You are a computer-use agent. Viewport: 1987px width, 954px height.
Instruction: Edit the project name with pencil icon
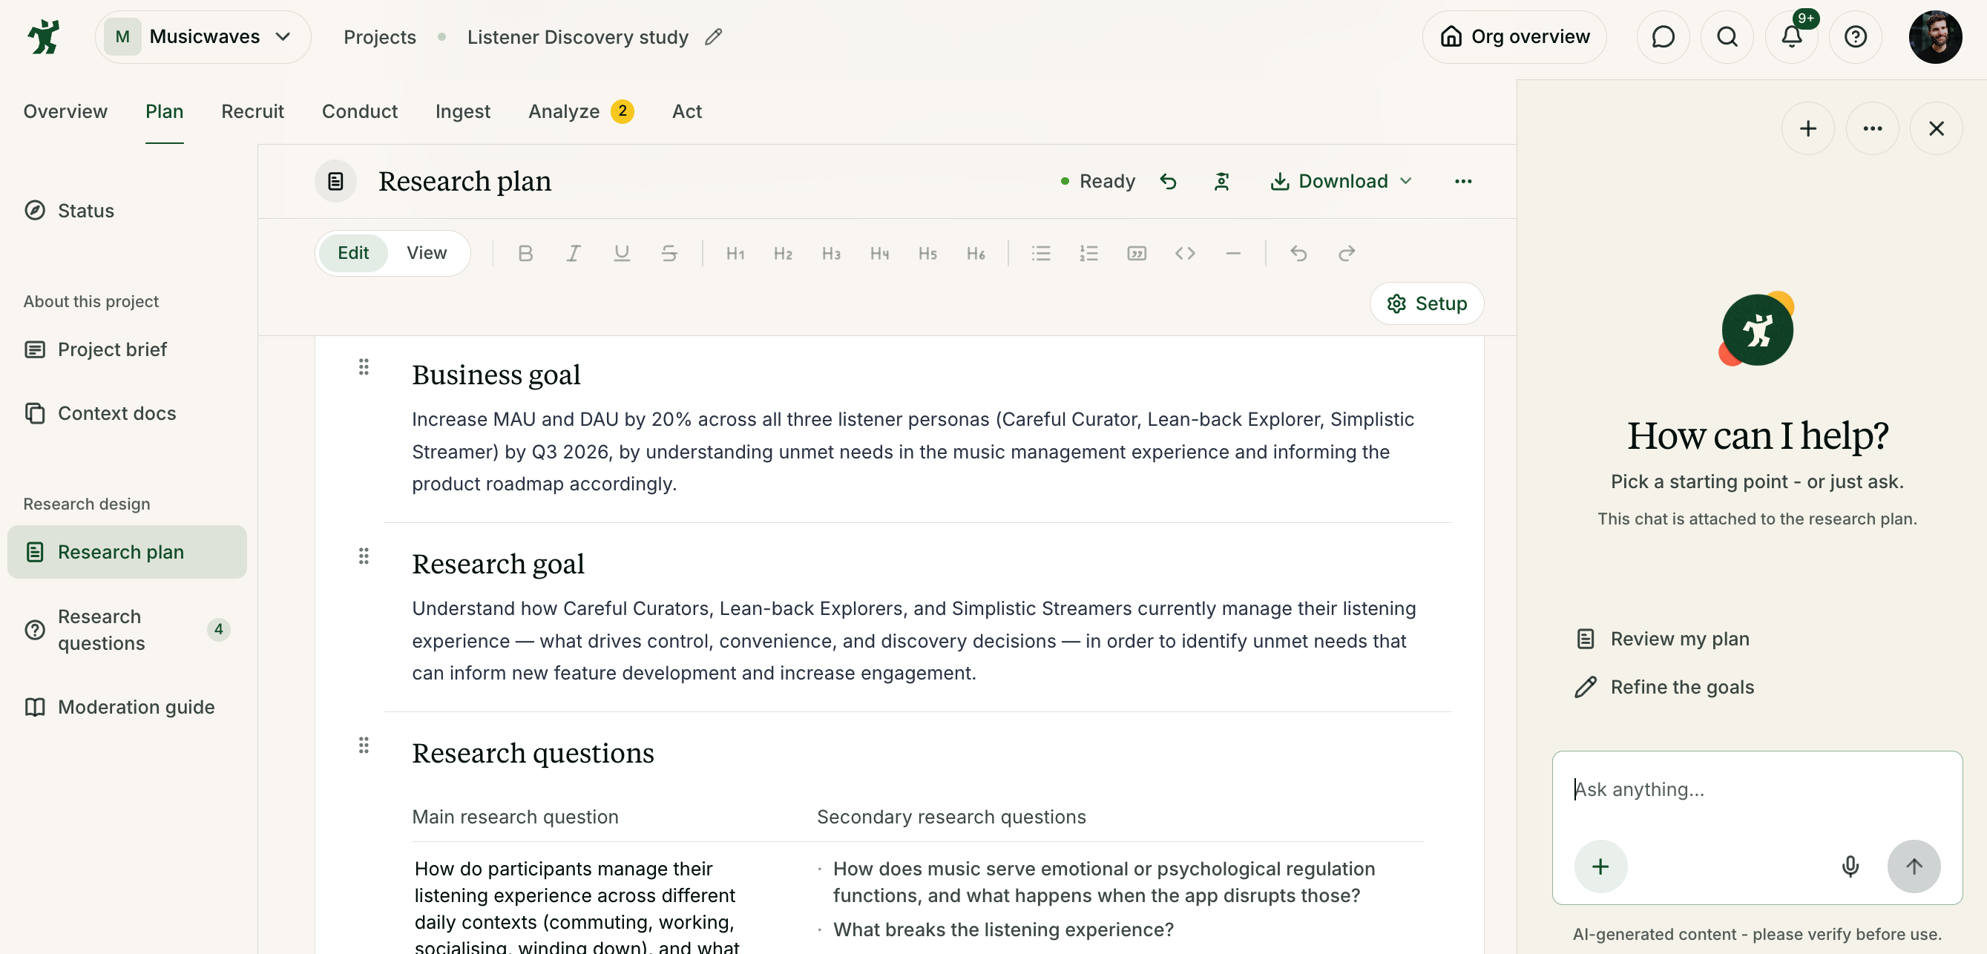pyautogui.click(x=714, y=36)
